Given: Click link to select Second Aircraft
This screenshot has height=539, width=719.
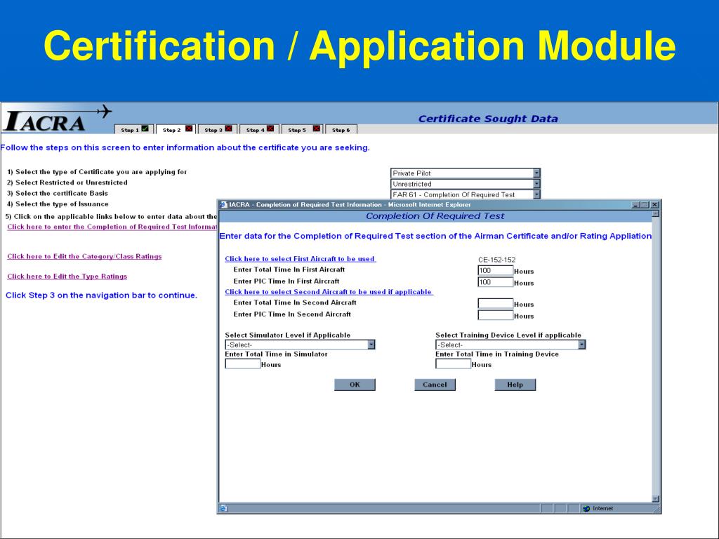Looking at the screenshot, I should 329,291.
